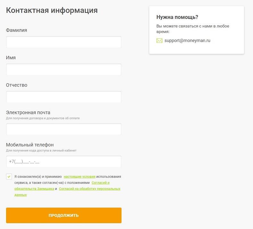Click the Фамилия field label
Screen dimensions: 253x229
pos(17,30)
